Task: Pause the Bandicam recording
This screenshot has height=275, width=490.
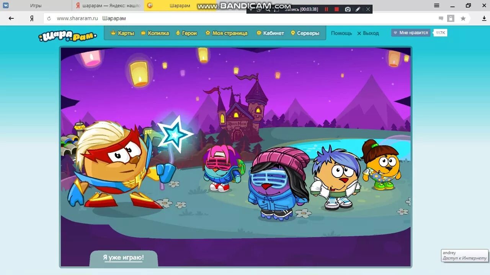Action: click(x=327, y=9)
